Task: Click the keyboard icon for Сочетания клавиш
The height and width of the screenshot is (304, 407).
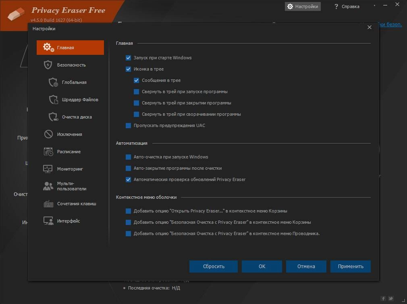Action: coord(48,204)
